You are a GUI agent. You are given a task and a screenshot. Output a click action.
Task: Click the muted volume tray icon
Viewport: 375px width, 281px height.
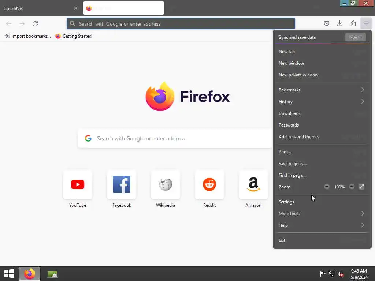[341, 274]
